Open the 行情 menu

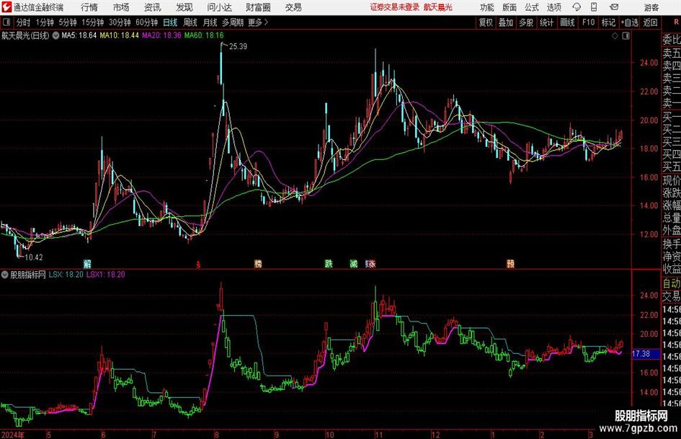(x=89, y=7)
